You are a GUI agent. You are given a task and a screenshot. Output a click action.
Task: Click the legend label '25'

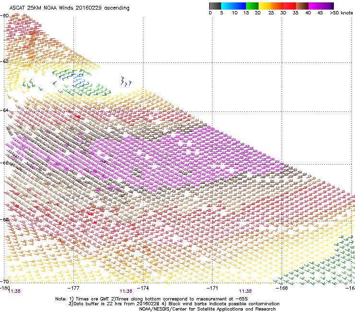[x=271, y=13]
